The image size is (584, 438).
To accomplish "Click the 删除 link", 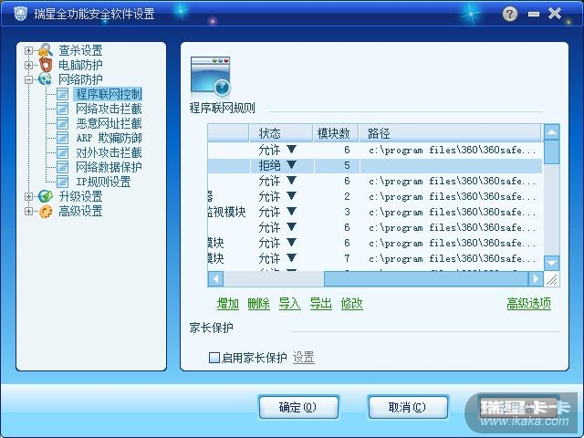I will [258, 304].
